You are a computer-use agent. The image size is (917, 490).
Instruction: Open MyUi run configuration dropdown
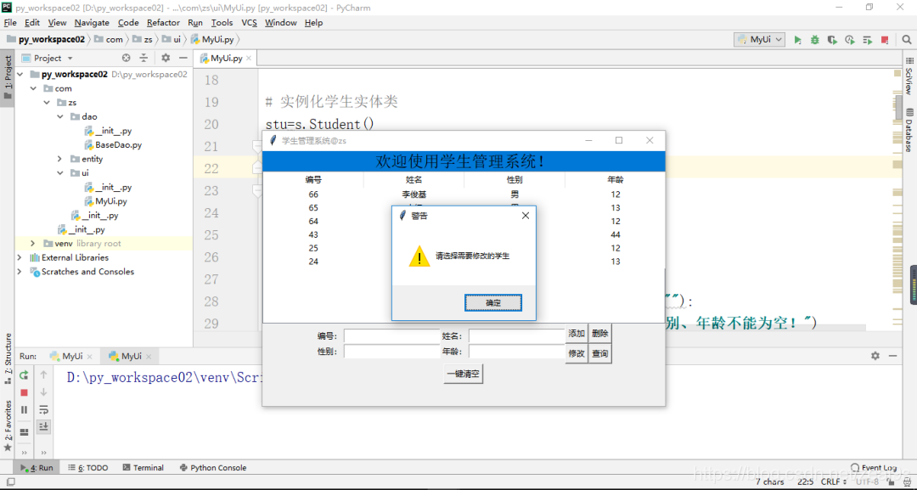[x=760, y=40]
